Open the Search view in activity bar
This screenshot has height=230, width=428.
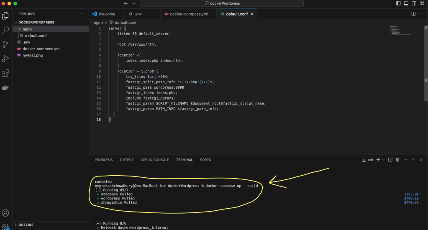[5, 30]
